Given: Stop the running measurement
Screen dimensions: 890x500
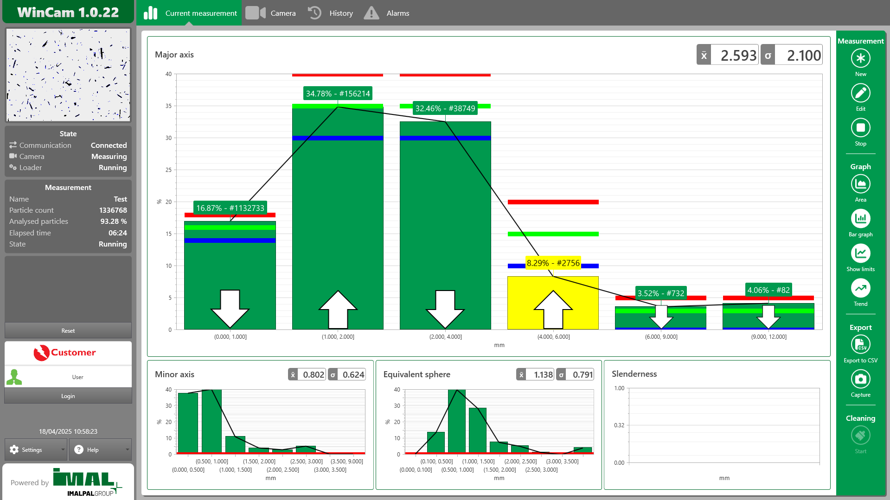Looking at the screenshot, I should (x=860, y=128).
